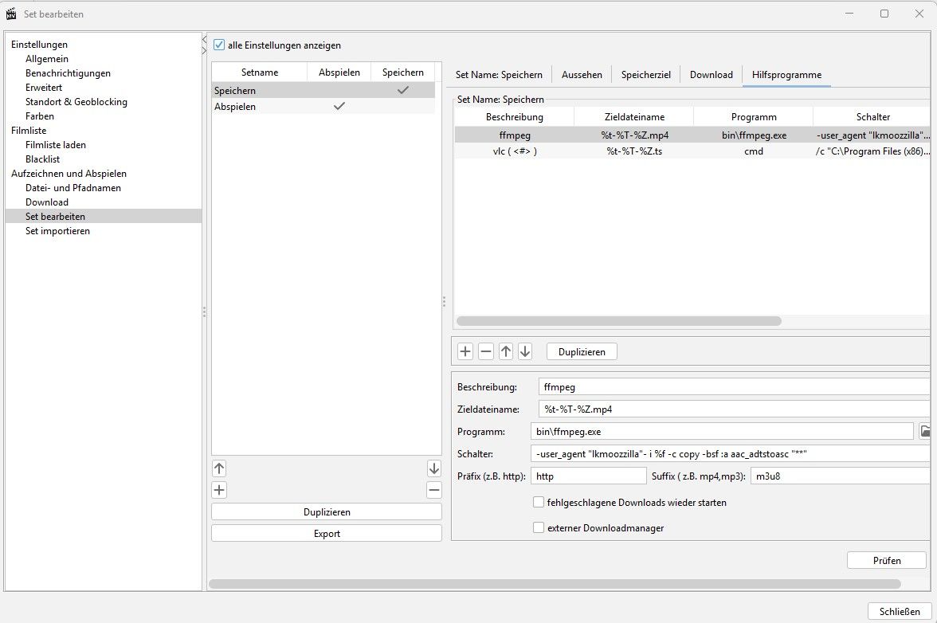937x623 pixels.
Task: Select ffmpeg row in helper table
Action: click(692, 135)
